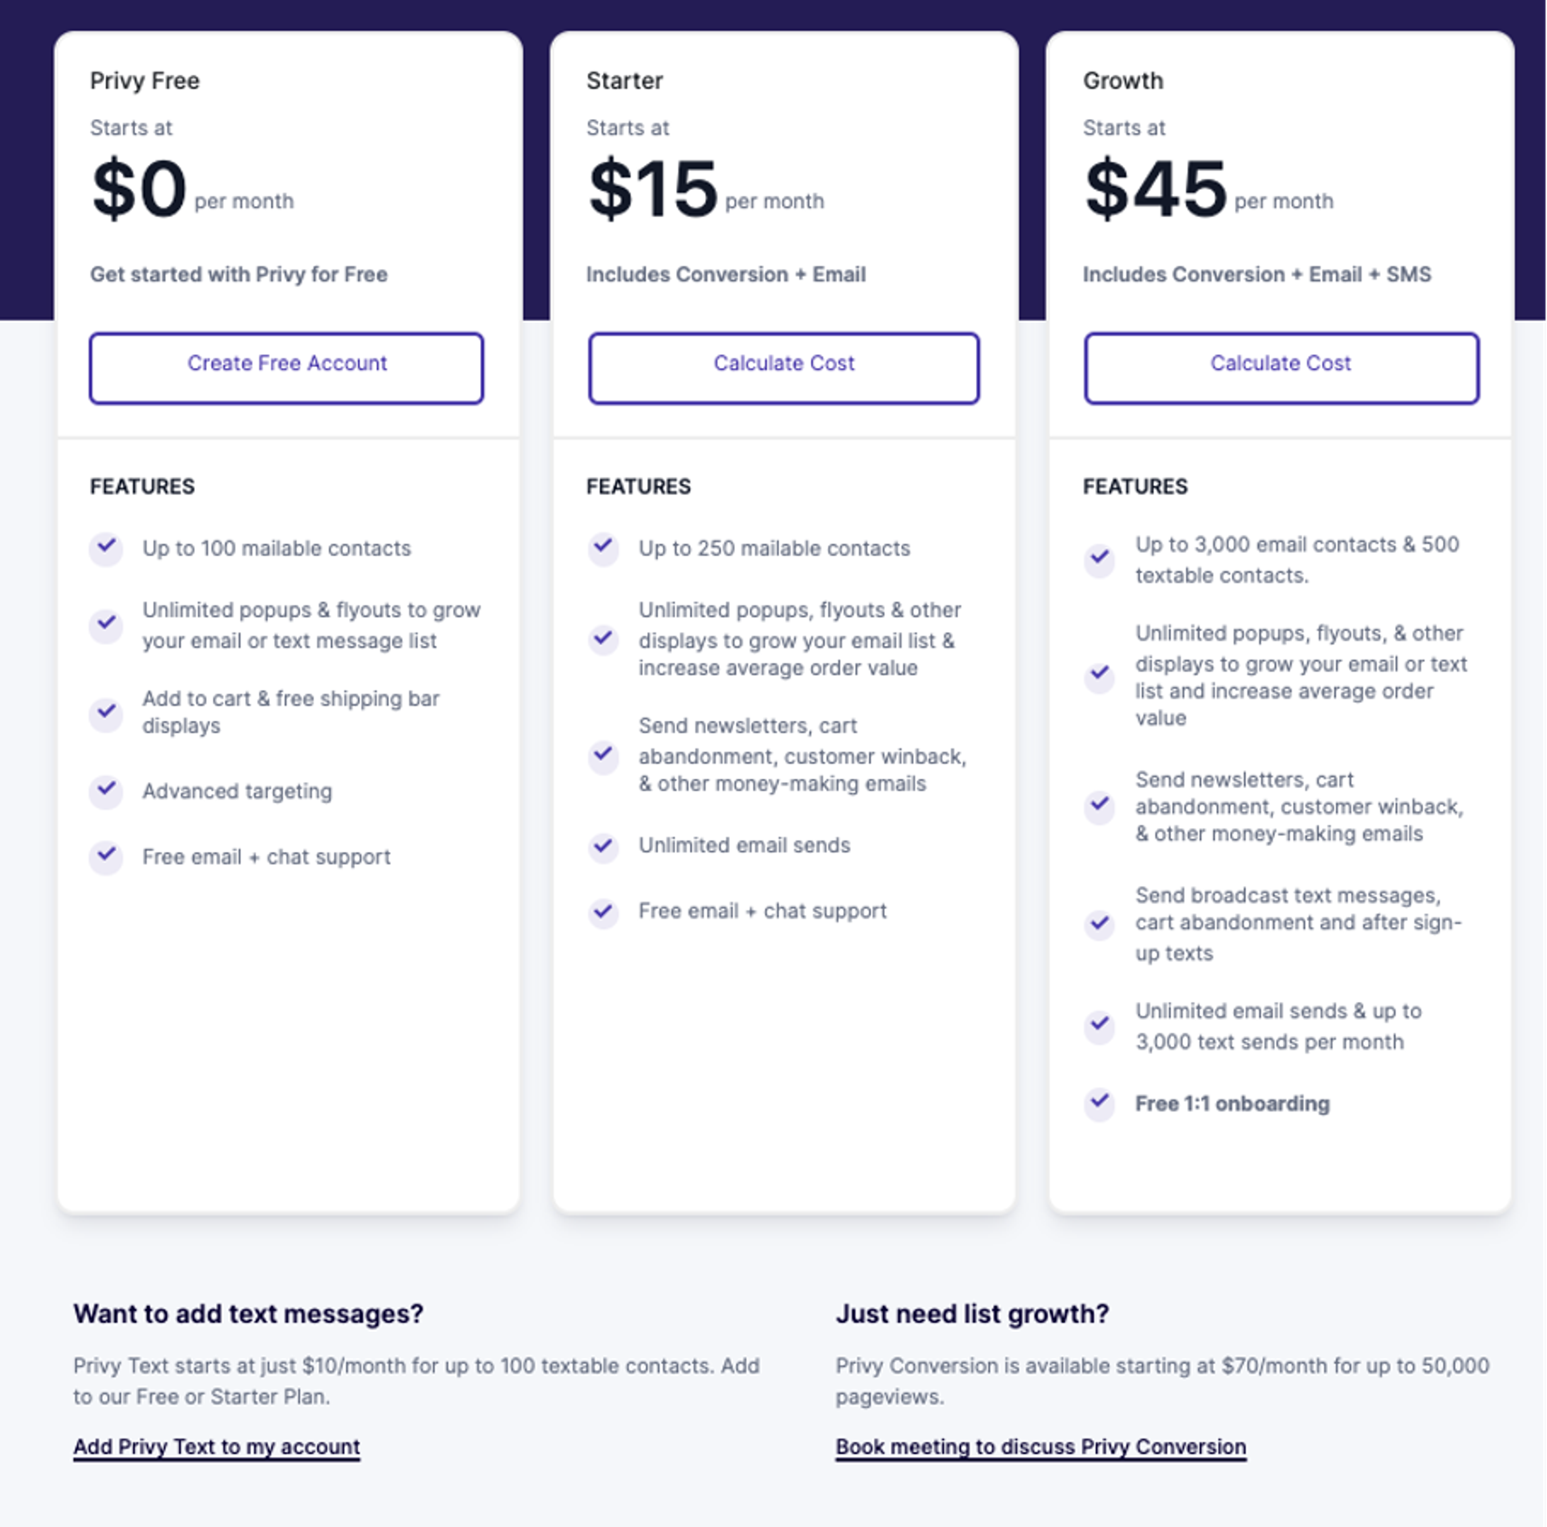
Task: Select the checkmark beside "Add to cart & free shipping bar displays"
Action: point(106,713)
